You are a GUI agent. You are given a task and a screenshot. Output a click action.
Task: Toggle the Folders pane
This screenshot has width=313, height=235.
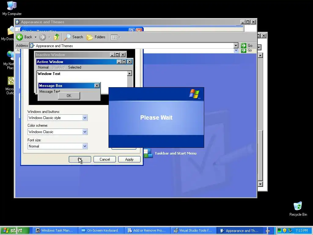pyautogui.click(x=96, y=37)
